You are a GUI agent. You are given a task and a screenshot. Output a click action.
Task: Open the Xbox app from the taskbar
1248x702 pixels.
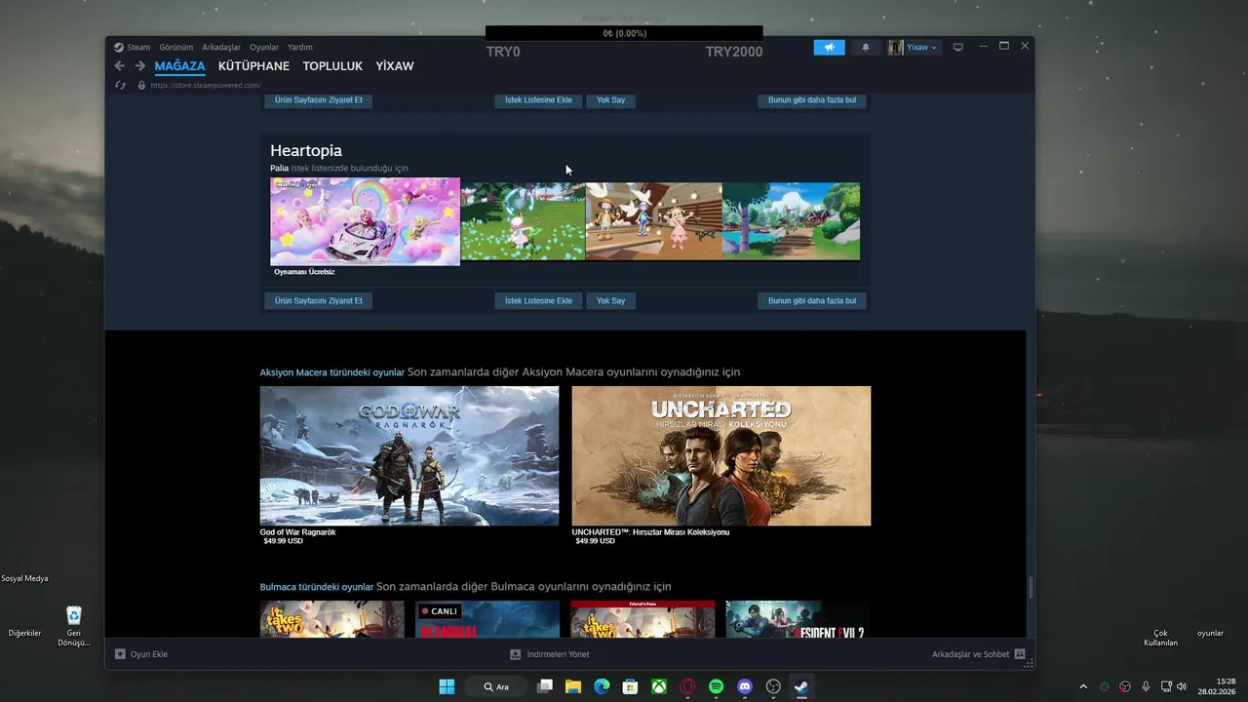(659, 686)
